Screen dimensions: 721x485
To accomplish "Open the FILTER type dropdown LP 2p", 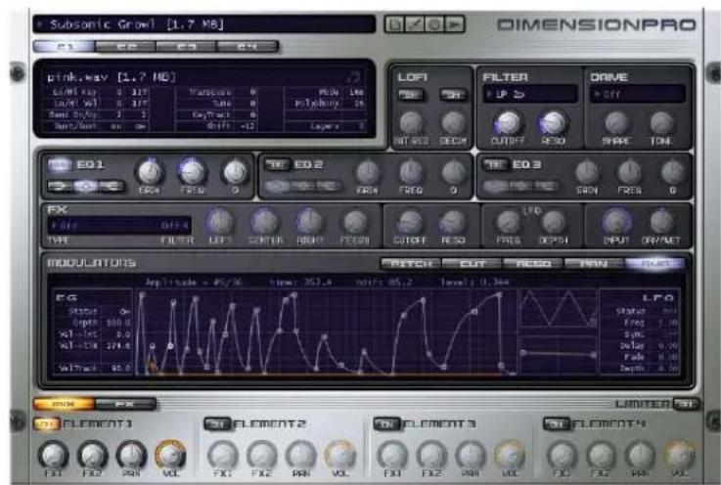I will coord(530,94).
